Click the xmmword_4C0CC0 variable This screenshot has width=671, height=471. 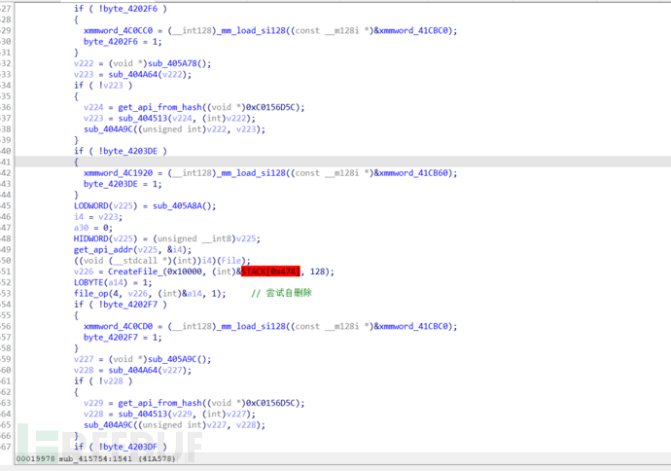(117, 30)
